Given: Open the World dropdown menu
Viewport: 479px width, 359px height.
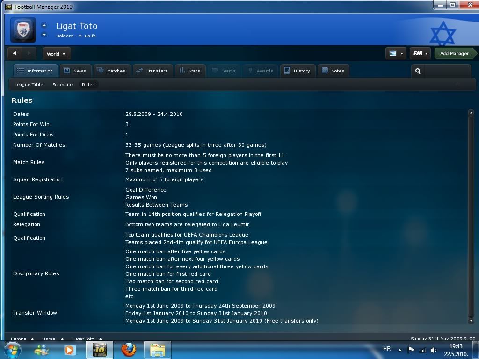Looking at the screenshot, I should tap(56, 54).
